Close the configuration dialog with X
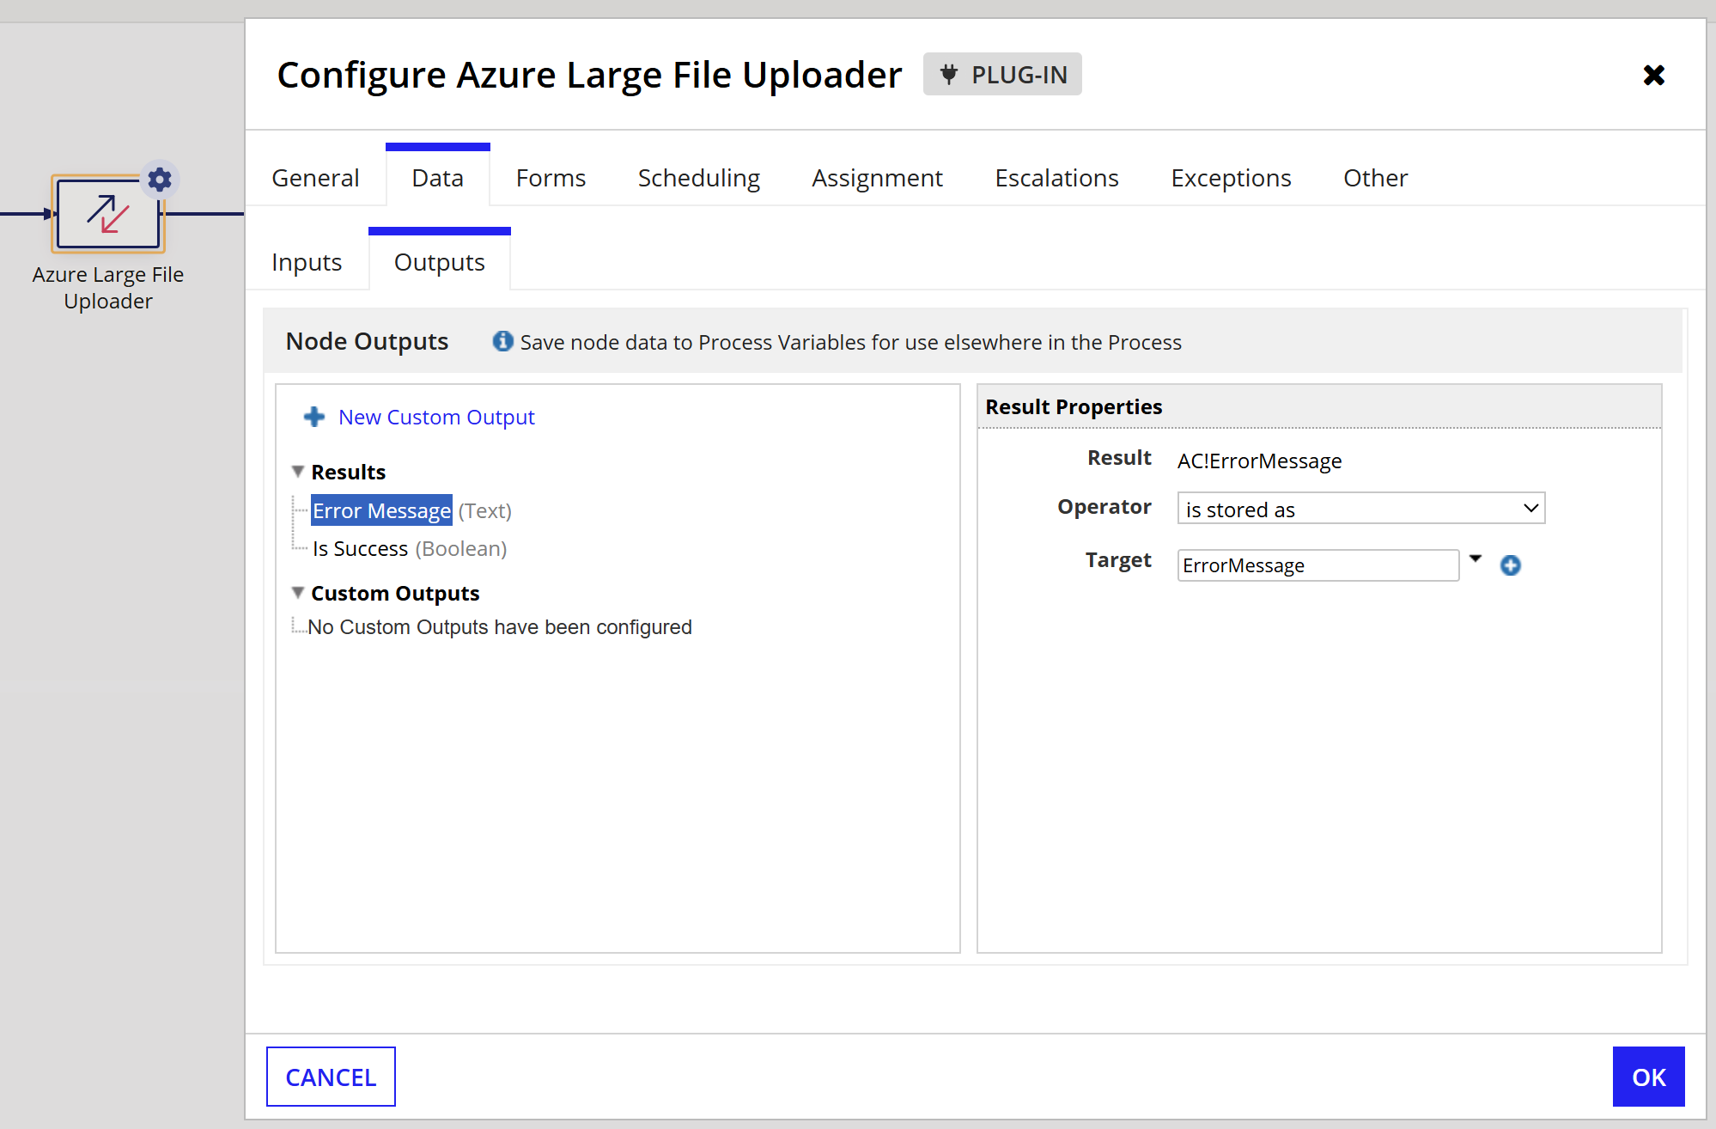Viewport: 1716px width, 1129px height. tap(1653, 76)
